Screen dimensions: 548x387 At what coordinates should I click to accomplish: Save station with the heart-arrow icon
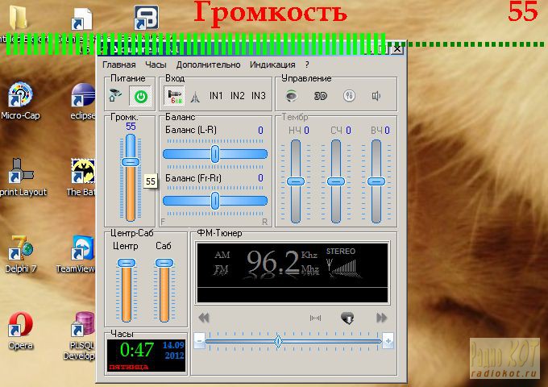[x=347, y=318]
